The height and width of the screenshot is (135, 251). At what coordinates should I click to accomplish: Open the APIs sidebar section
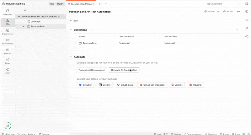(8, 22)
